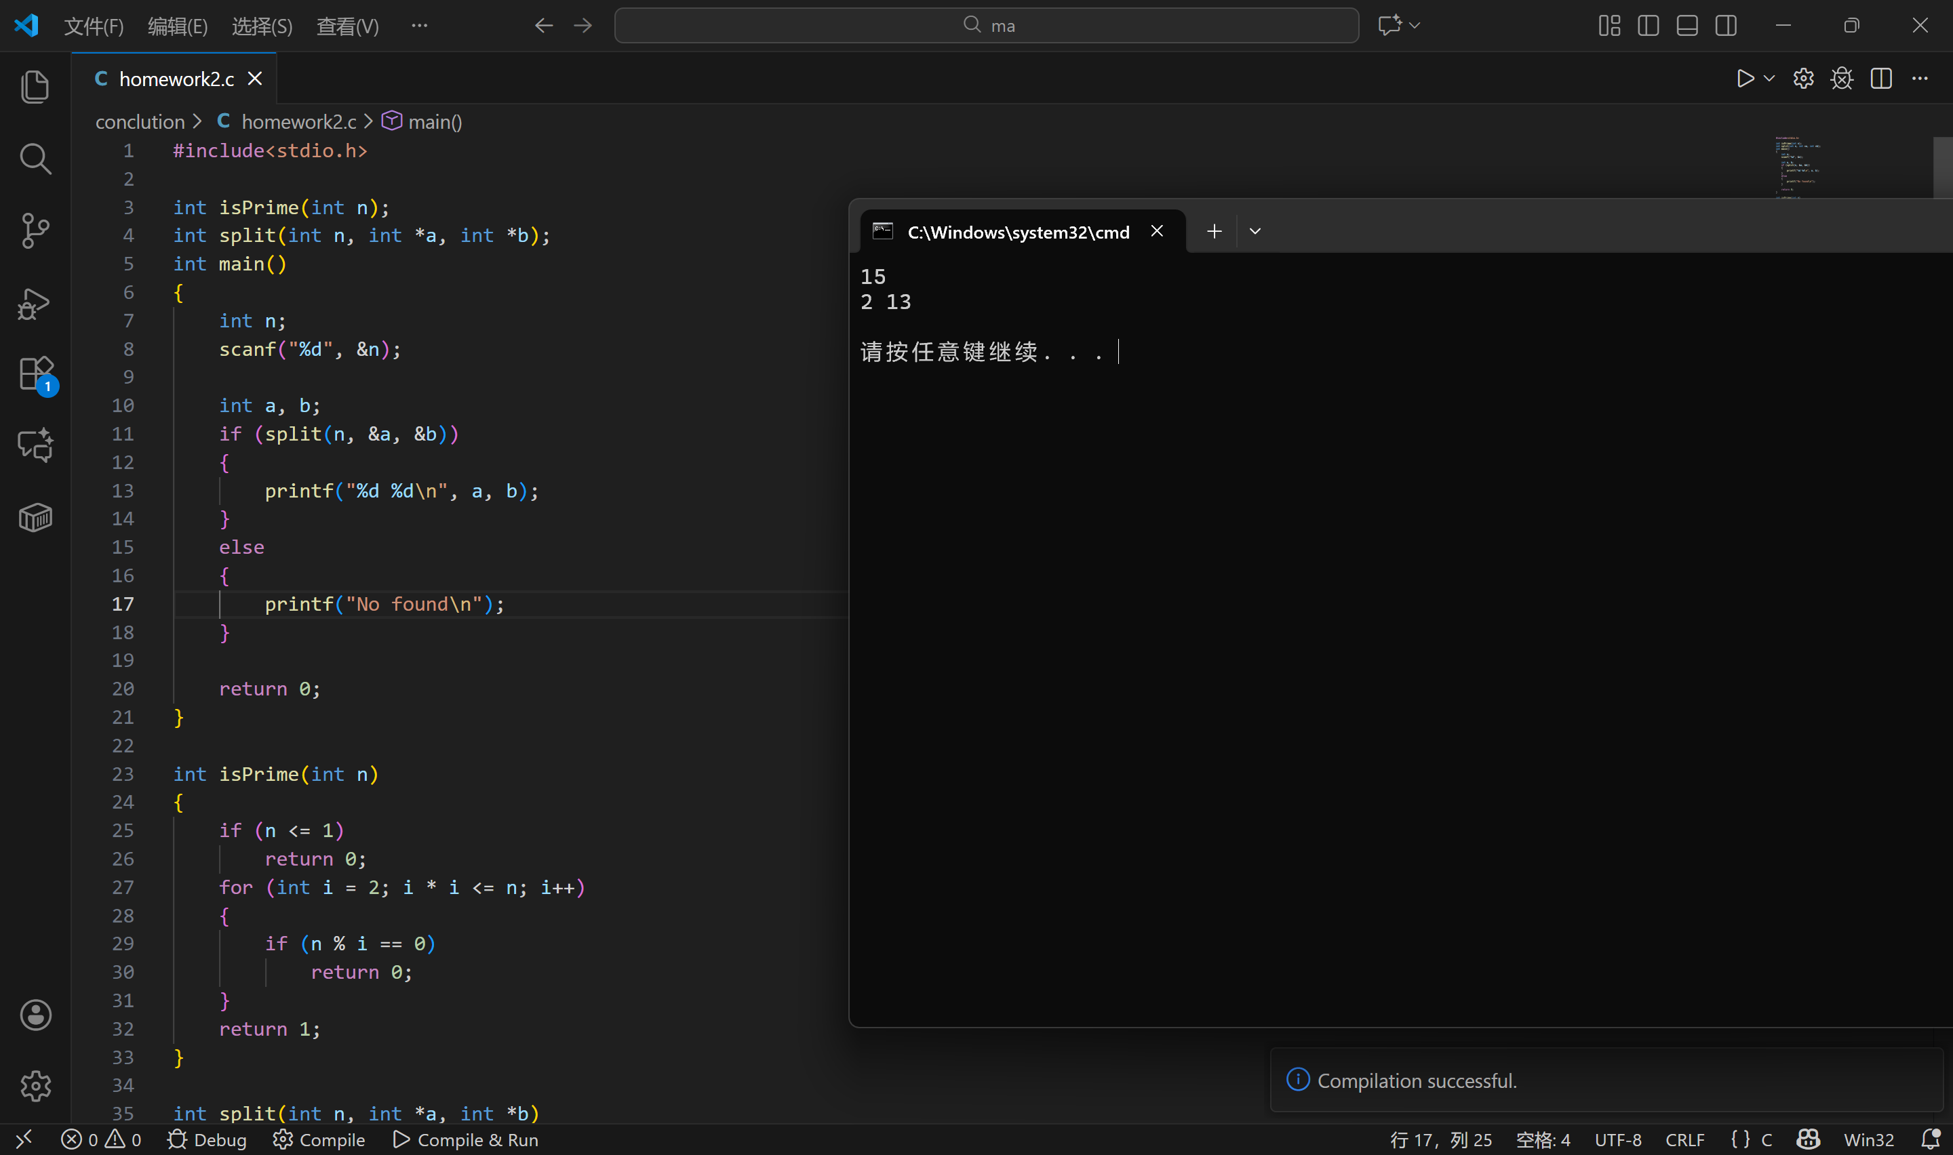Click the Accounts icon
Viewport: 1953px width, 1155px height.
pos(35,1015)
